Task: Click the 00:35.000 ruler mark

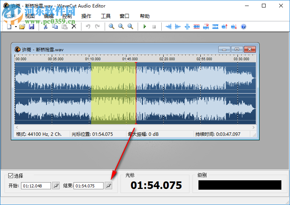Action: (x=56, y=59)
